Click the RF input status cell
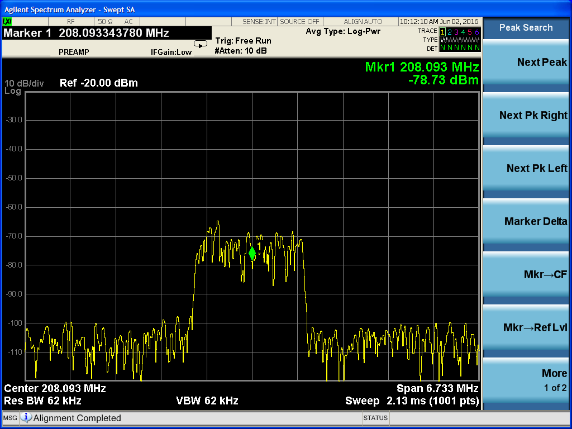Viewport: 572px width, 429px height. pos(71,22)
